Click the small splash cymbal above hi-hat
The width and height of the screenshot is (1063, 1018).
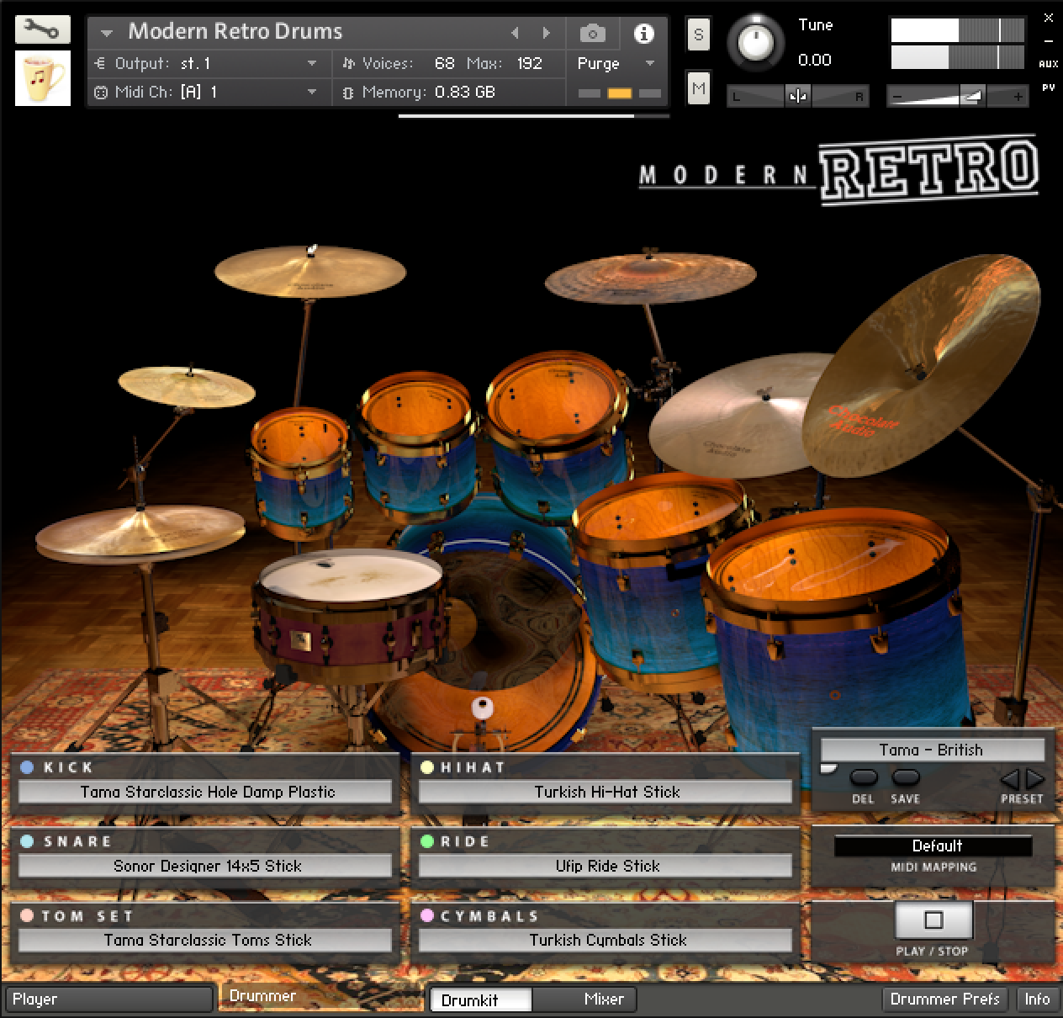(187, 386)
